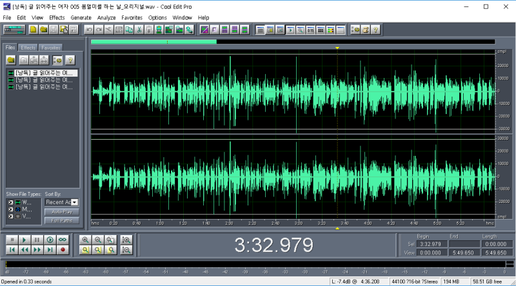Toggle the Video file type checkbox
The height and width of the screenshot is (286, 516).
[x=10, y=216]
